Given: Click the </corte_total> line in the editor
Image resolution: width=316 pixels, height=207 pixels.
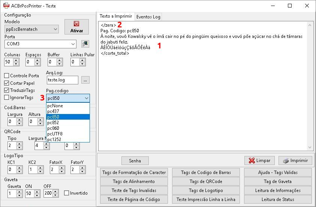Looking at the screenshot, I should coord(115,53).
